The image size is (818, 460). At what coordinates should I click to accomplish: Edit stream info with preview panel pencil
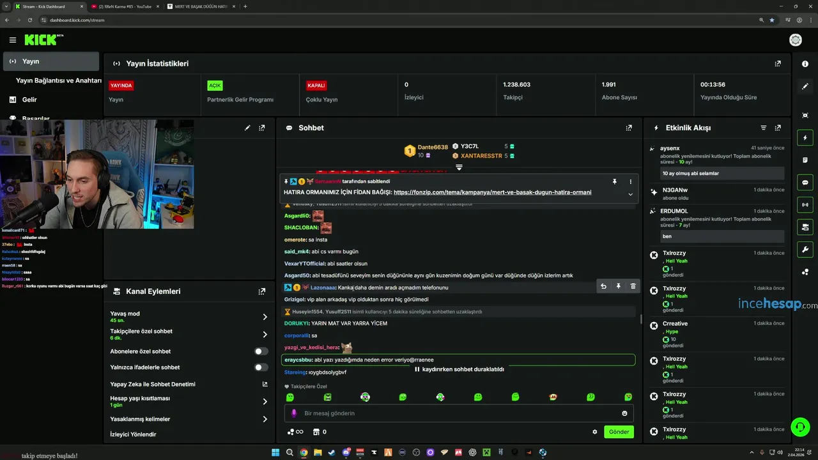pos(247,128)
